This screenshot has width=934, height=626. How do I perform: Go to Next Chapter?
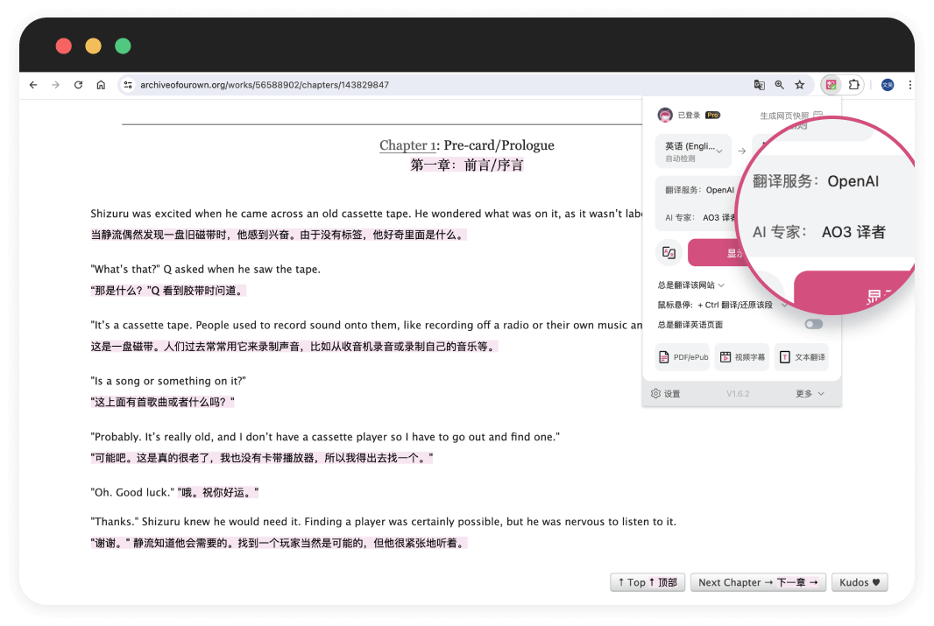758,582
